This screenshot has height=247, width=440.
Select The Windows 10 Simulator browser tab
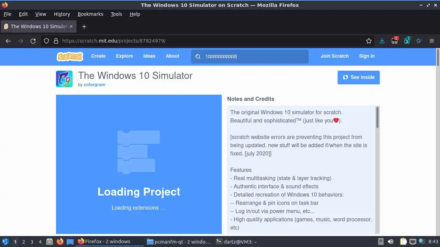(38, 26)
